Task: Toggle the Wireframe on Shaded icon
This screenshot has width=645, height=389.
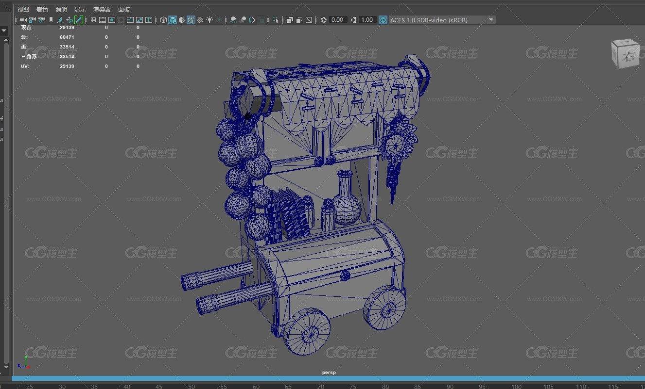Action: pos(191,20)
